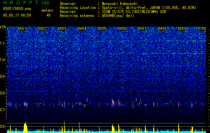Click the widest yellow intensity peak near 0651

[25, 127]
